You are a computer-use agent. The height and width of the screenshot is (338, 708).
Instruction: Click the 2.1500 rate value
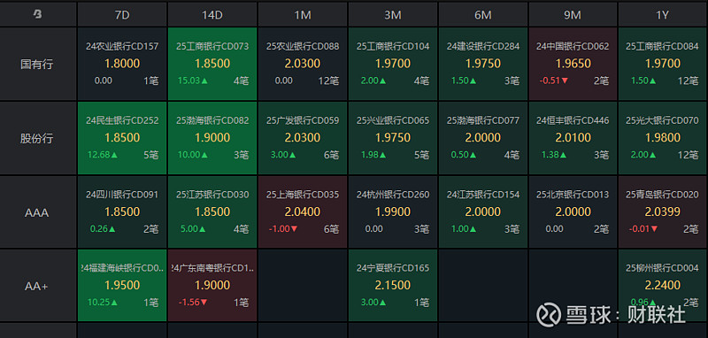click(x=393, y=285)
